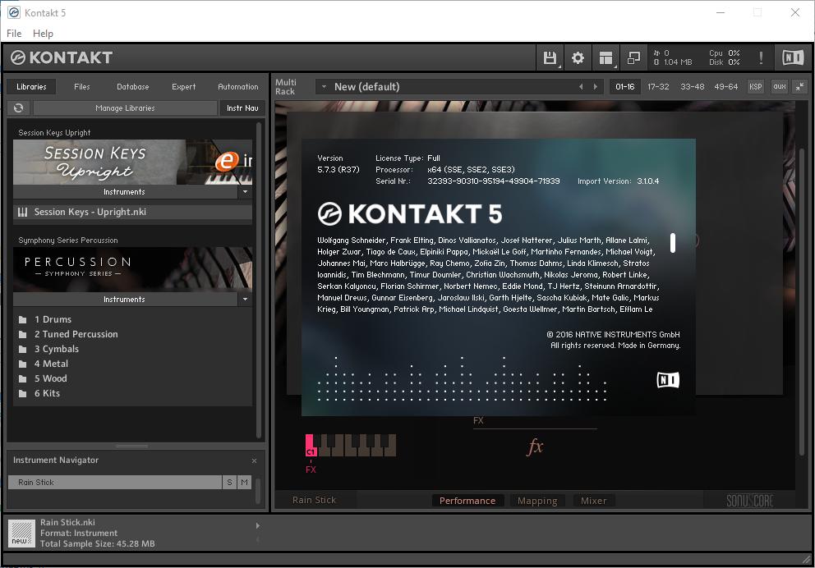The height and width of the screenshot is (568, 815).
Task: Select the Performance page
Action: pos(467,501)
